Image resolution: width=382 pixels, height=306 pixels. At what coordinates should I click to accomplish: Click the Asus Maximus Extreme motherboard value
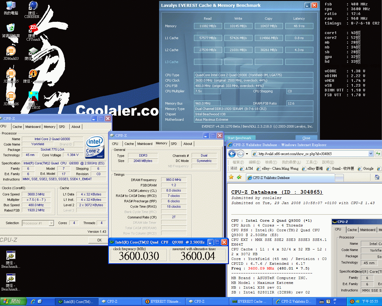click(x=254, y=120)
